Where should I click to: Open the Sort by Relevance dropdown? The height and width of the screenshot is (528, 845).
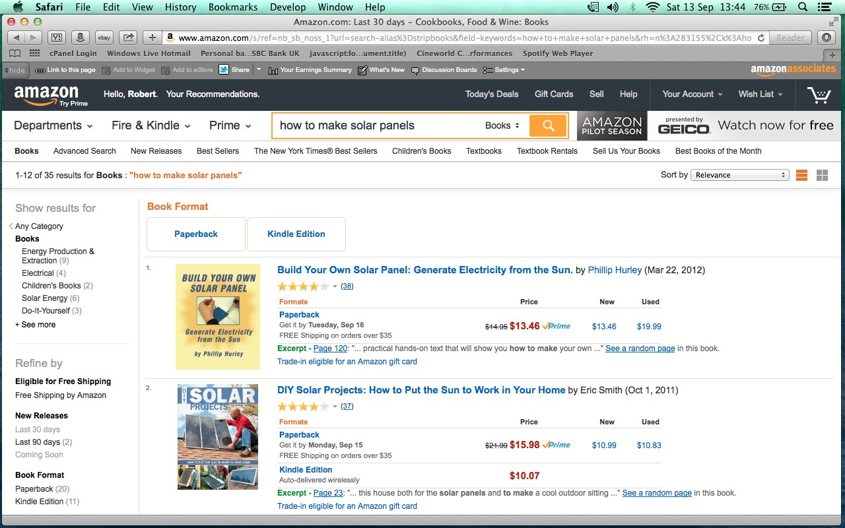click(739, 175)
